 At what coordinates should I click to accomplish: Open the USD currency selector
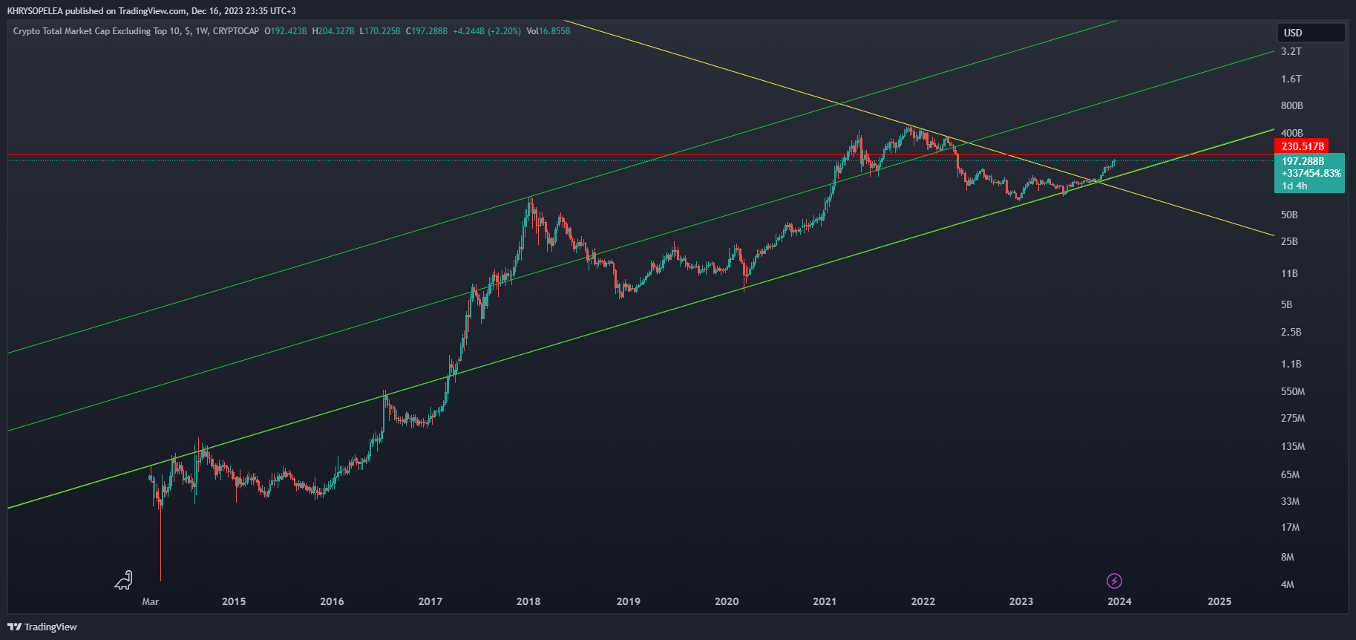pos(1311,33)
